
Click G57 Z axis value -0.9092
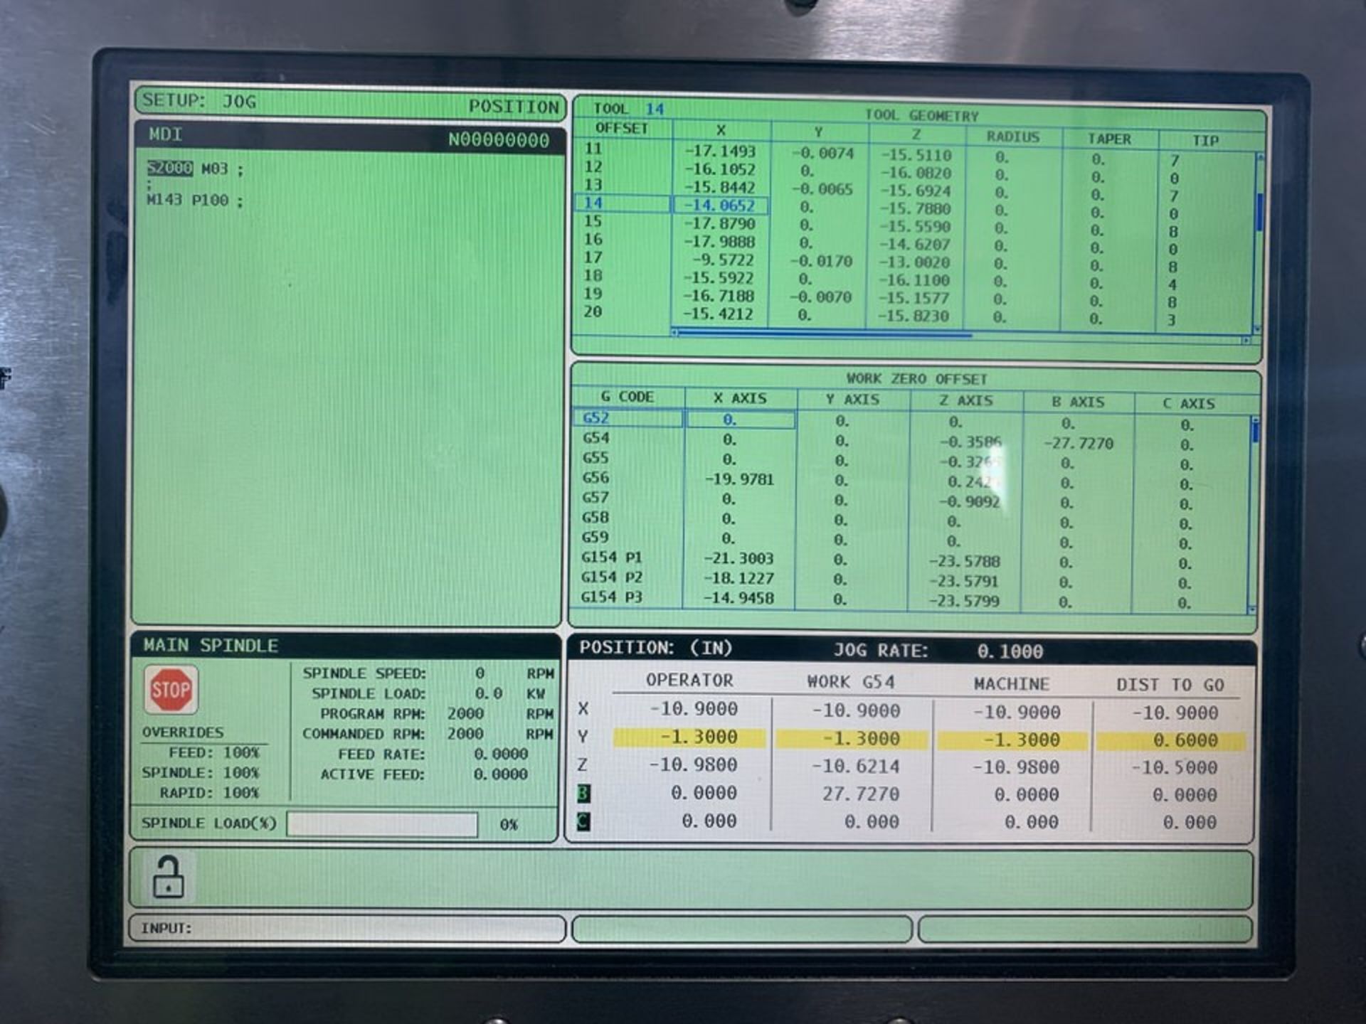pyautogui.click(x=970, y=502)
